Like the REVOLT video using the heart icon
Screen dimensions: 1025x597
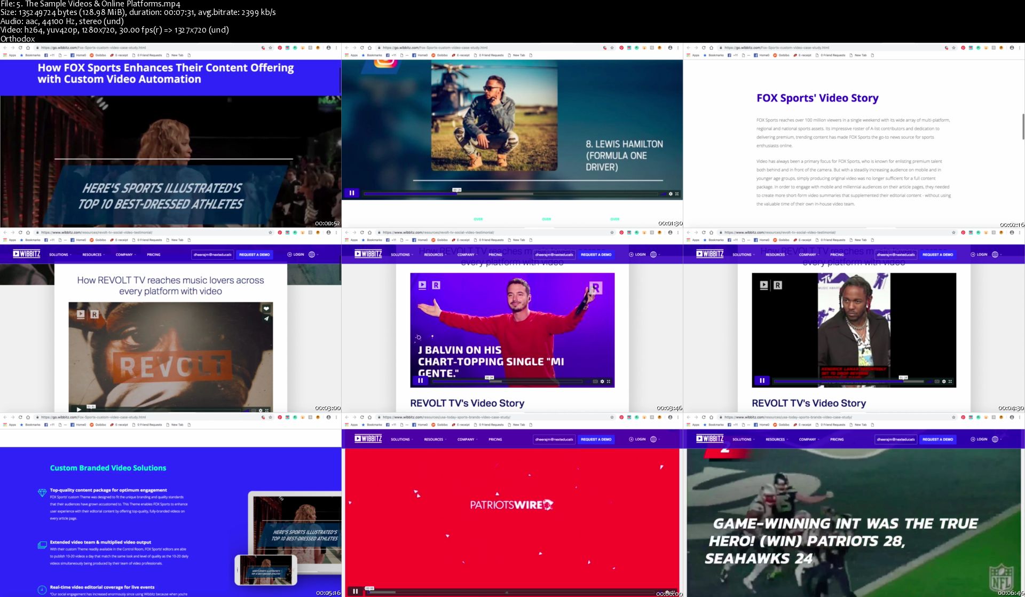tap(266, 309)
